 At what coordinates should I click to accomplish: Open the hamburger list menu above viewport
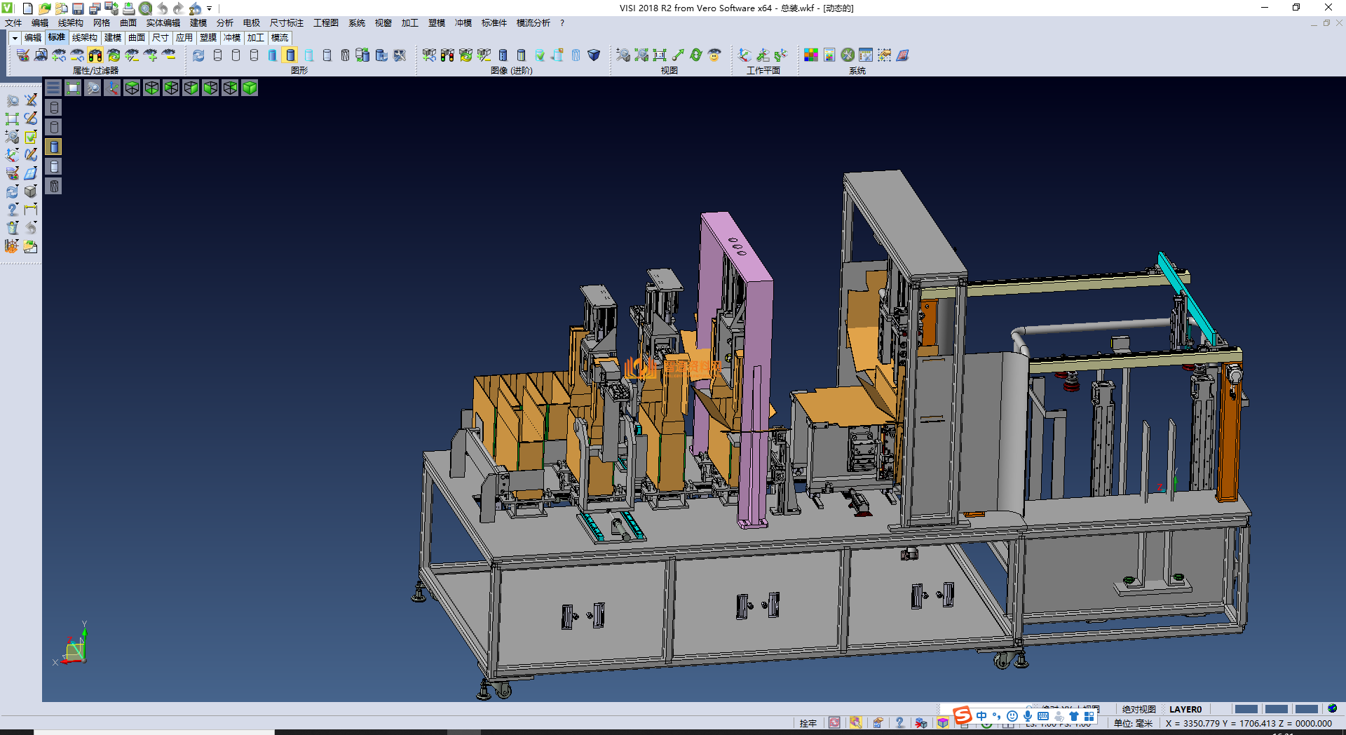(53, 88)
